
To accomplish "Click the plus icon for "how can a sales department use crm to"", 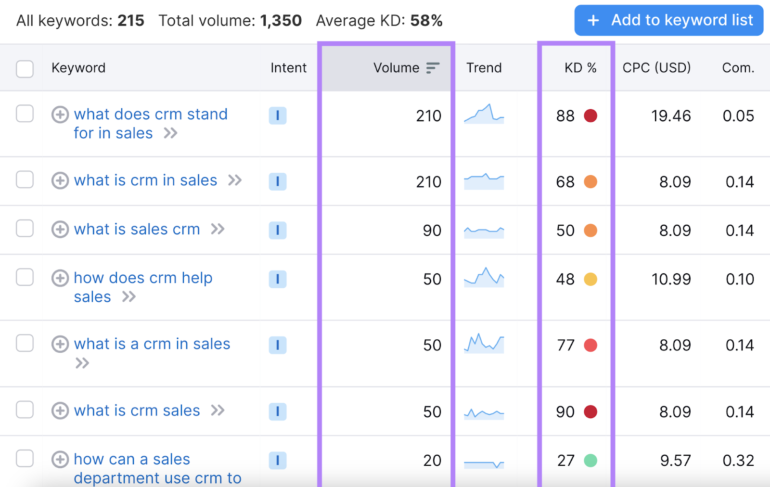I will coord(60,460).
